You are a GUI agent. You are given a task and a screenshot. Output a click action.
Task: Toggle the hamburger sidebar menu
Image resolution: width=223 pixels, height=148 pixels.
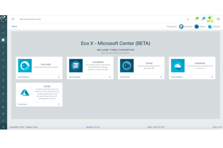point(13,19)
